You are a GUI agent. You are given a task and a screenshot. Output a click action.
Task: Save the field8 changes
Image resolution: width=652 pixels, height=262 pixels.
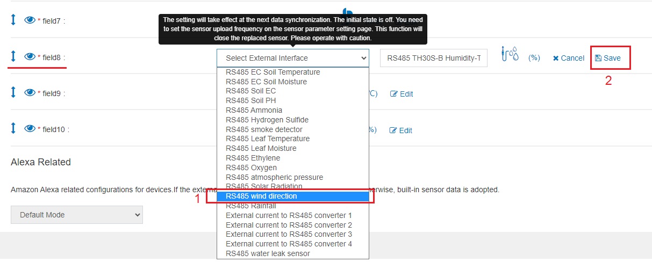click(x=608, y=58)
